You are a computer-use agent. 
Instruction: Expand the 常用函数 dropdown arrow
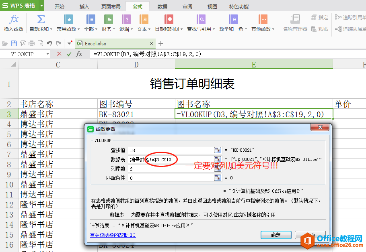78,29
